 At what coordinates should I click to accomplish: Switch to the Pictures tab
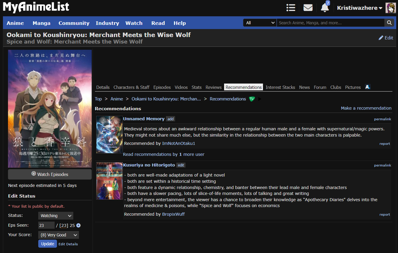point(353,87)
